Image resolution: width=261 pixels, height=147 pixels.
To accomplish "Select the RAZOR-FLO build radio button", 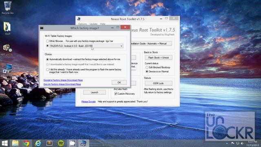I will (x=47, y=46).
